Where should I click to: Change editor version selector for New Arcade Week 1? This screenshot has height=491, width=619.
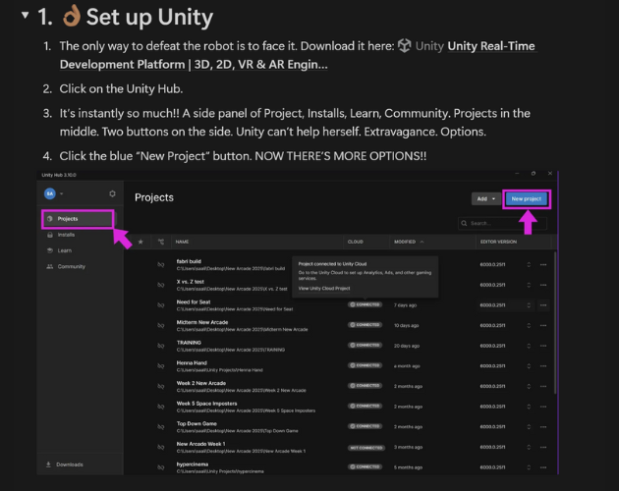click(x=529, y=447)
